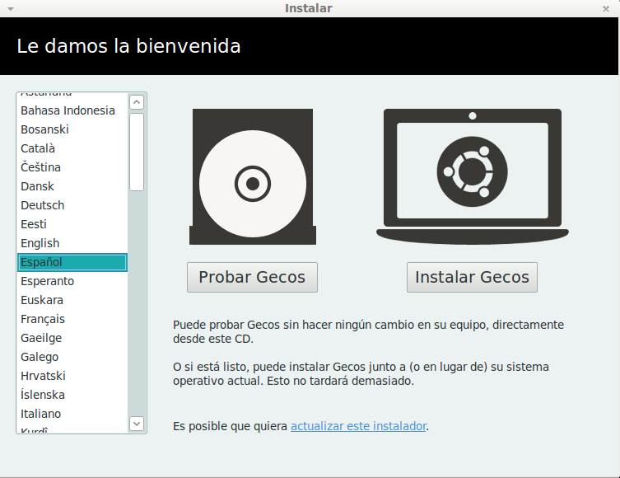The image size is (620, 478).
Task: Pick Français language
Action: [72, 319]
